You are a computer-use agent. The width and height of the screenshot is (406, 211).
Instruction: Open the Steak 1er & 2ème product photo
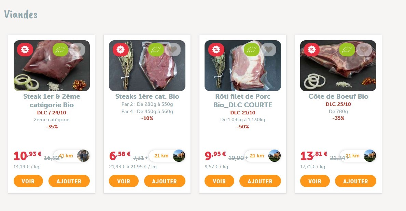(52, 66)
